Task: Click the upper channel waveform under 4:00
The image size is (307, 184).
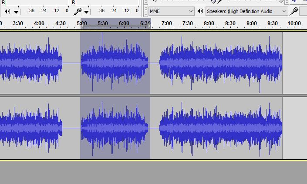Action: click(x=39, y=62)
